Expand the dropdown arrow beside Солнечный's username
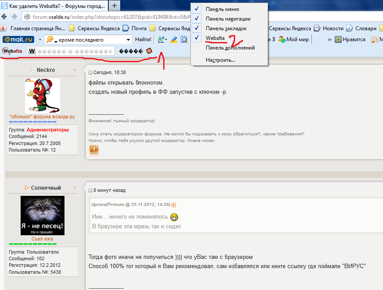 (75, 187)
